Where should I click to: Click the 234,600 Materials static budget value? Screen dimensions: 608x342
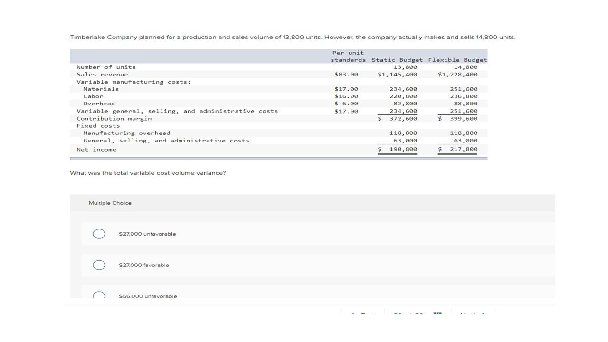coord(403,89)
